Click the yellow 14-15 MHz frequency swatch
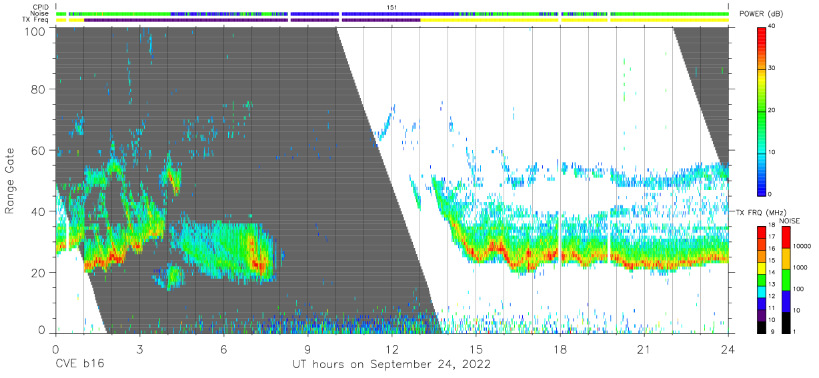Screen dimensions: 819x378 click(762, 267)
